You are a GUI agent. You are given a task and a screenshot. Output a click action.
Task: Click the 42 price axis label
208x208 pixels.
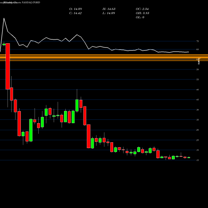pyautogui.click(x=198, y=100)
